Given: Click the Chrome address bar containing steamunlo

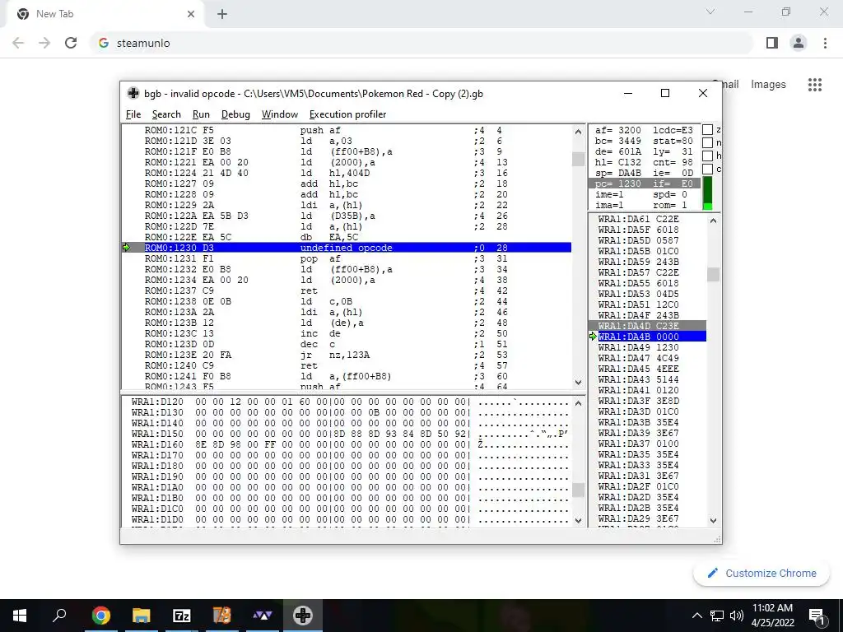Looking at the screenshot, I should pos(422,43).
